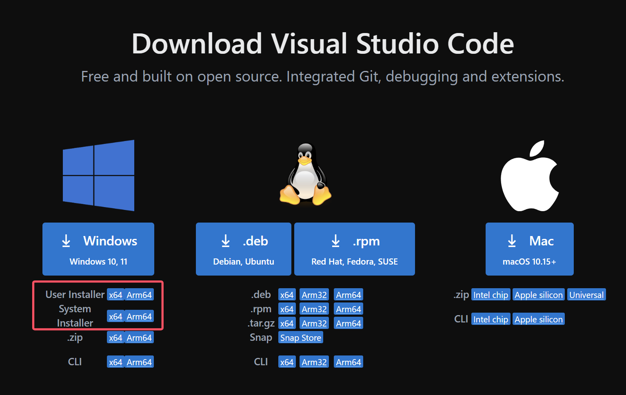Select x64 for Windows User Installer
Screen dimensions: 626x395
pos(115,295)
